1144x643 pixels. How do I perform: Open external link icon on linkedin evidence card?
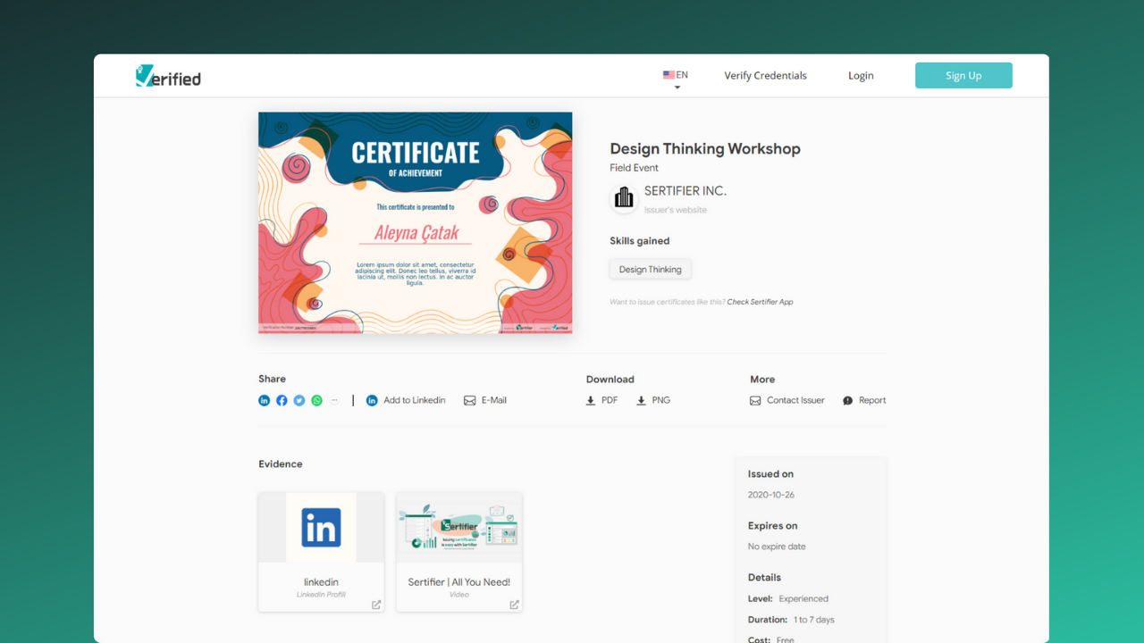pyautogui.click(x=376, y=605)
